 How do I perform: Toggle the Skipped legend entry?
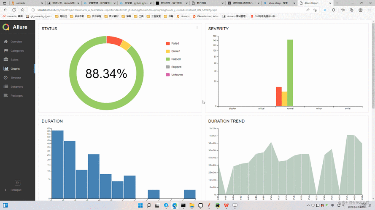[176, 67]
